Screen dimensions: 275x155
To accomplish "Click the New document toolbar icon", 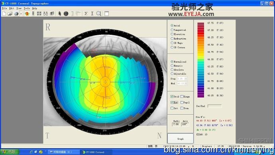I will point(4,14).
